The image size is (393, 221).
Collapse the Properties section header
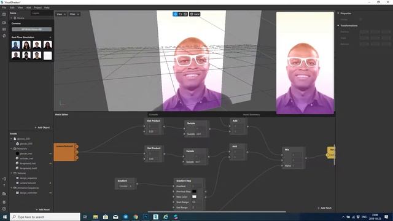tap(338, 13)
